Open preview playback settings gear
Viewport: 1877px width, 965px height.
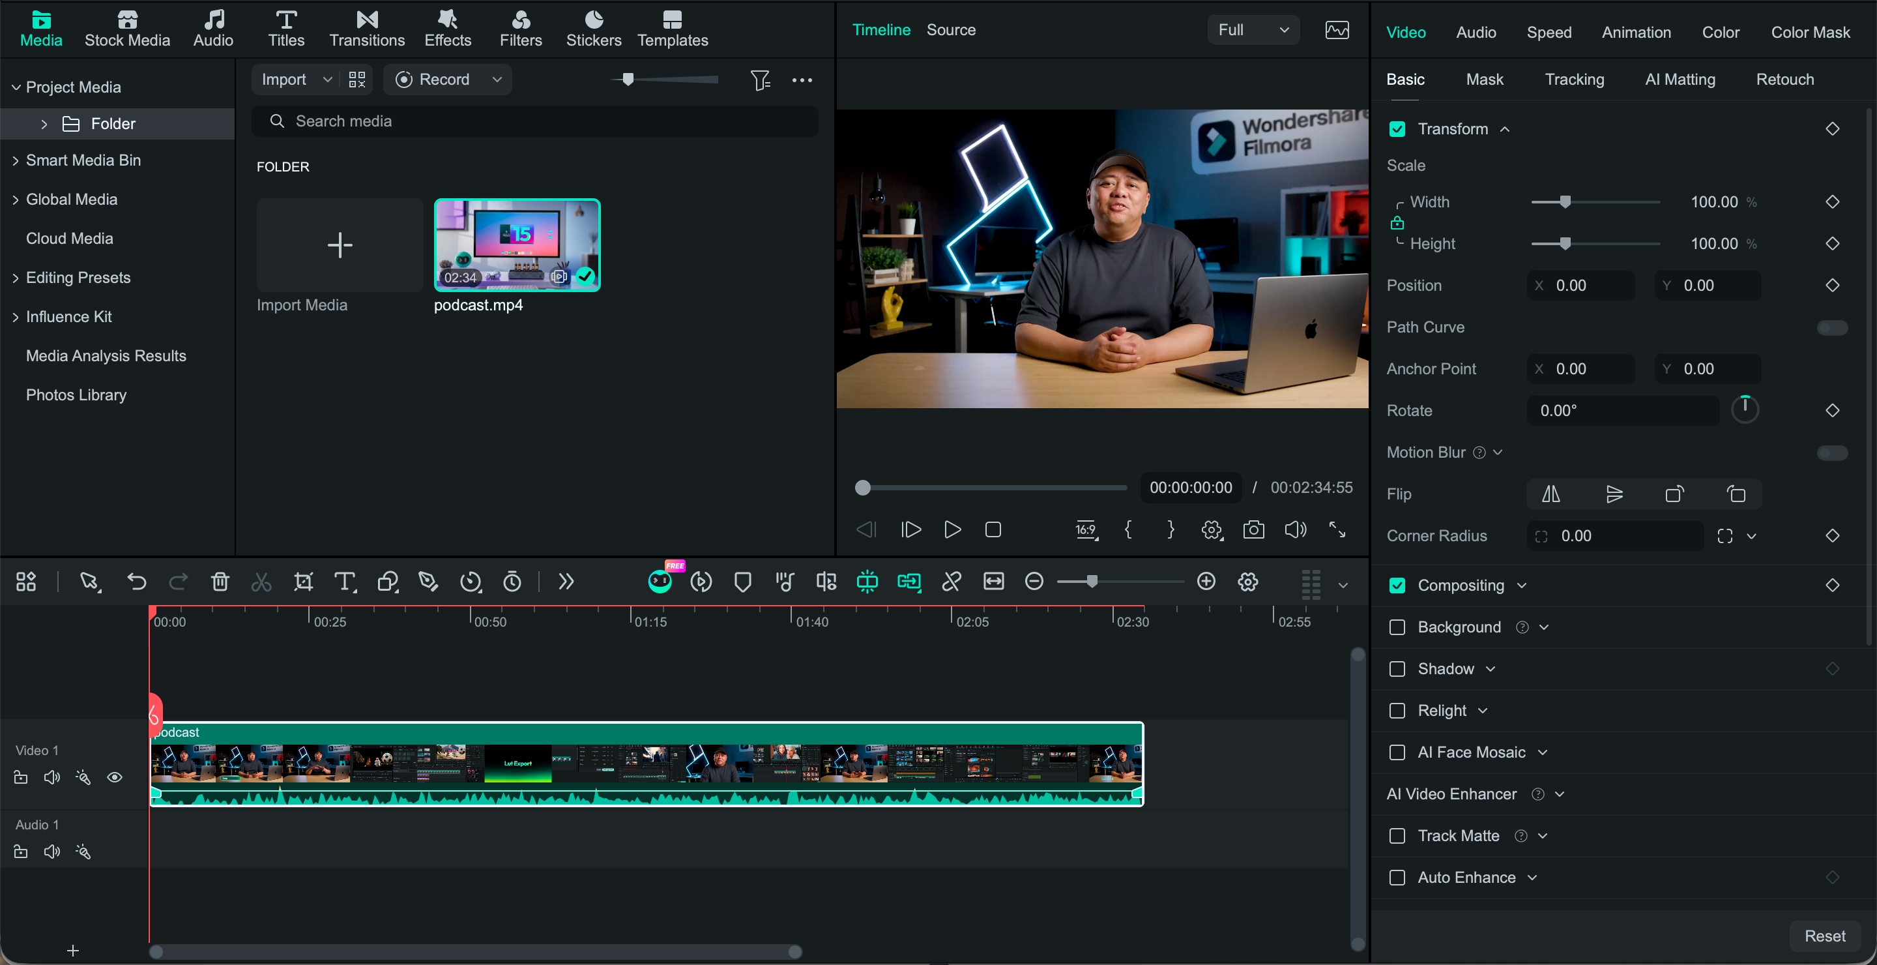(x=1212, y=530)
